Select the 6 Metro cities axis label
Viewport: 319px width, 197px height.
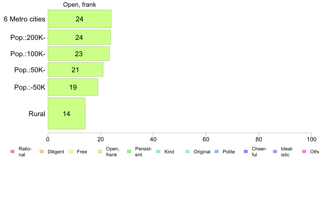tap(24, 19)
